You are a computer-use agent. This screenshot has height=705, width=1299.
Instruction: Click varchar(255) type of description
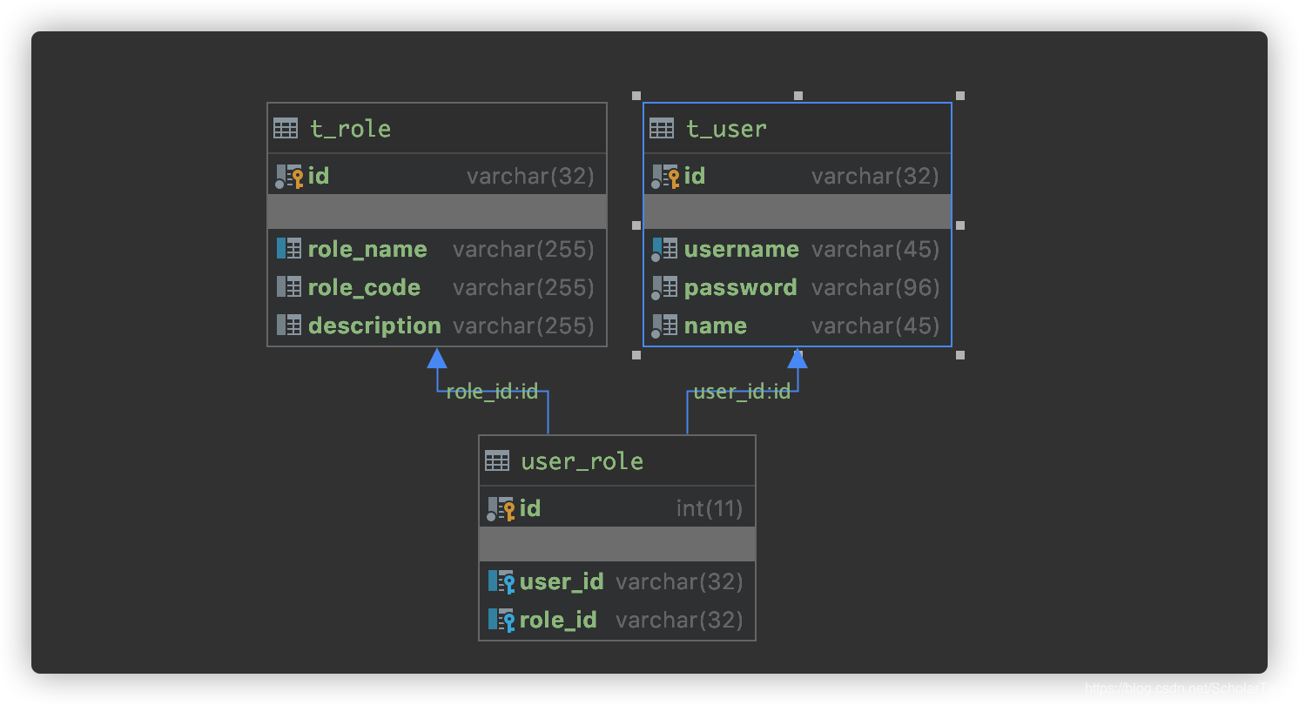[523, 326]
